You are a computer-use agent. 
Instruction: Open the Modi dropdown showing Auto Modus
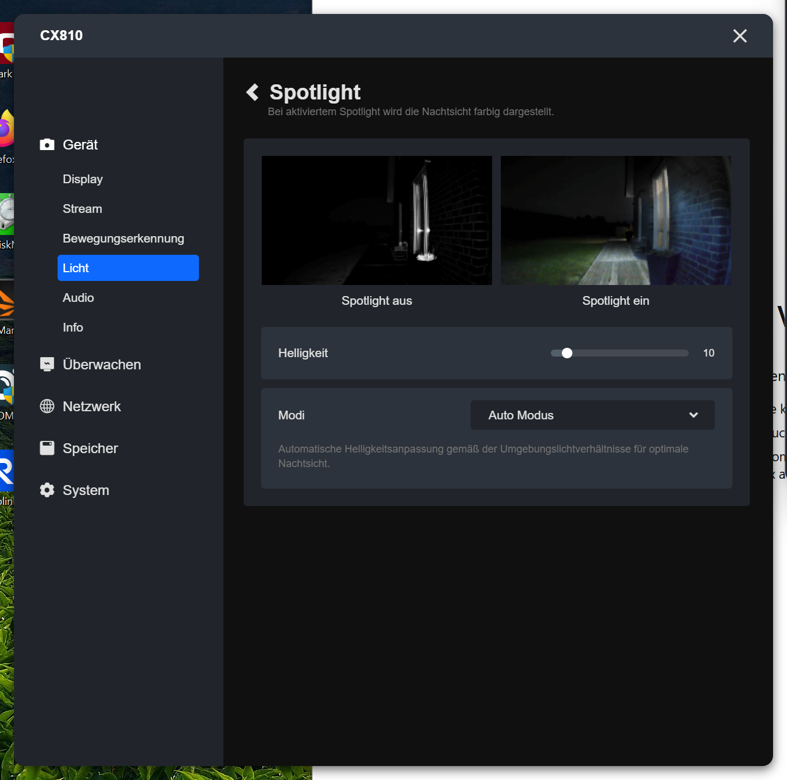[x=592, y=415]
